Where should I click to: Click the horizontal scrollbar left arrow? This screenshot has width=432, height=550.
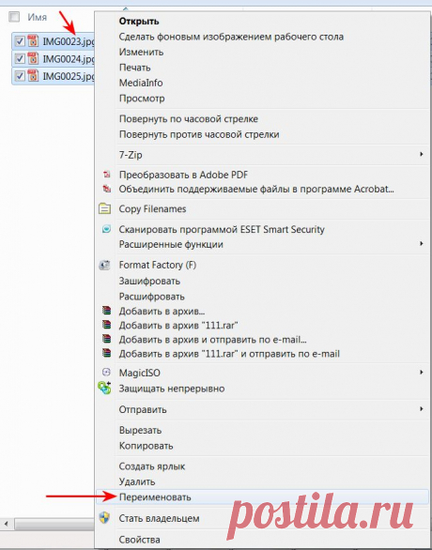click(x=6, y=524)
